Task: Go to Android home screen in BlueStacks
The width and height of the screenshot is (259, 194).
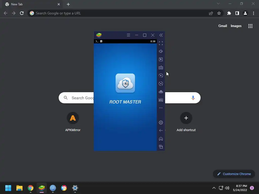Action: point(161,139)
